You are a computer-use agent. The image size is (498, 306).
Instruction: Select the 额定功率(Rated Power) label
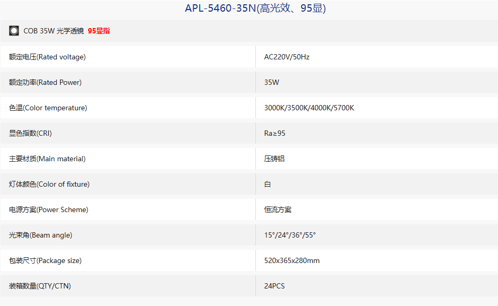[46, 82]
